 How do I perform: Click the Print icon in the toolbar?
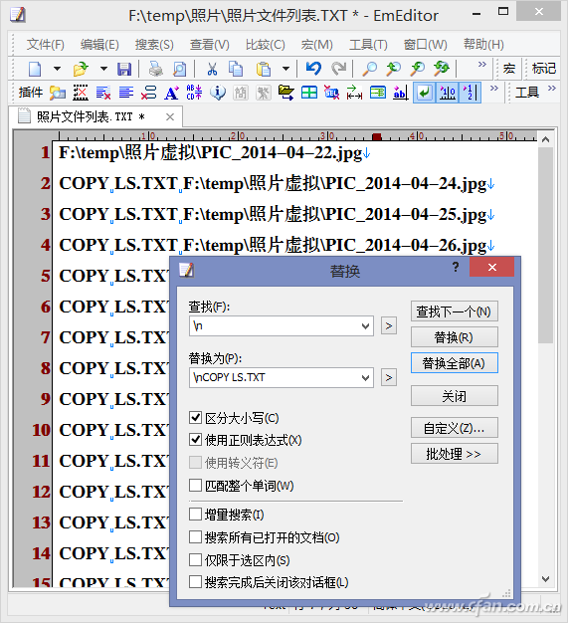[156, 69]
